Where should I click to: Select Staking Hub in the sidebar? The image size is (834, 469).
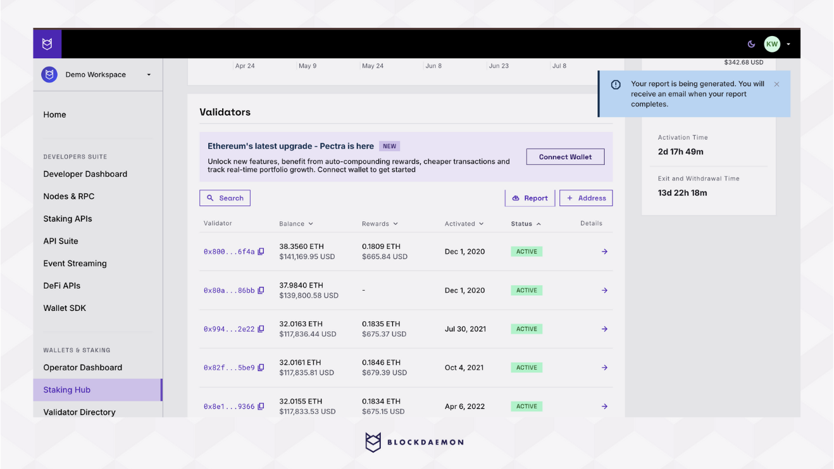tap(97, 390)
